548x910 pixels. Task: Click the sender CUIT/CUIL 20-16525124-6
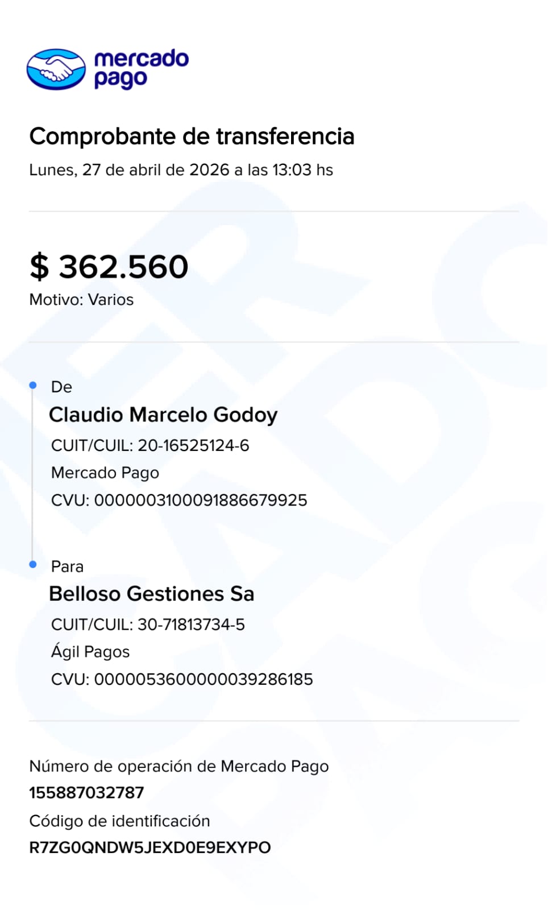(x=150, y=445)
